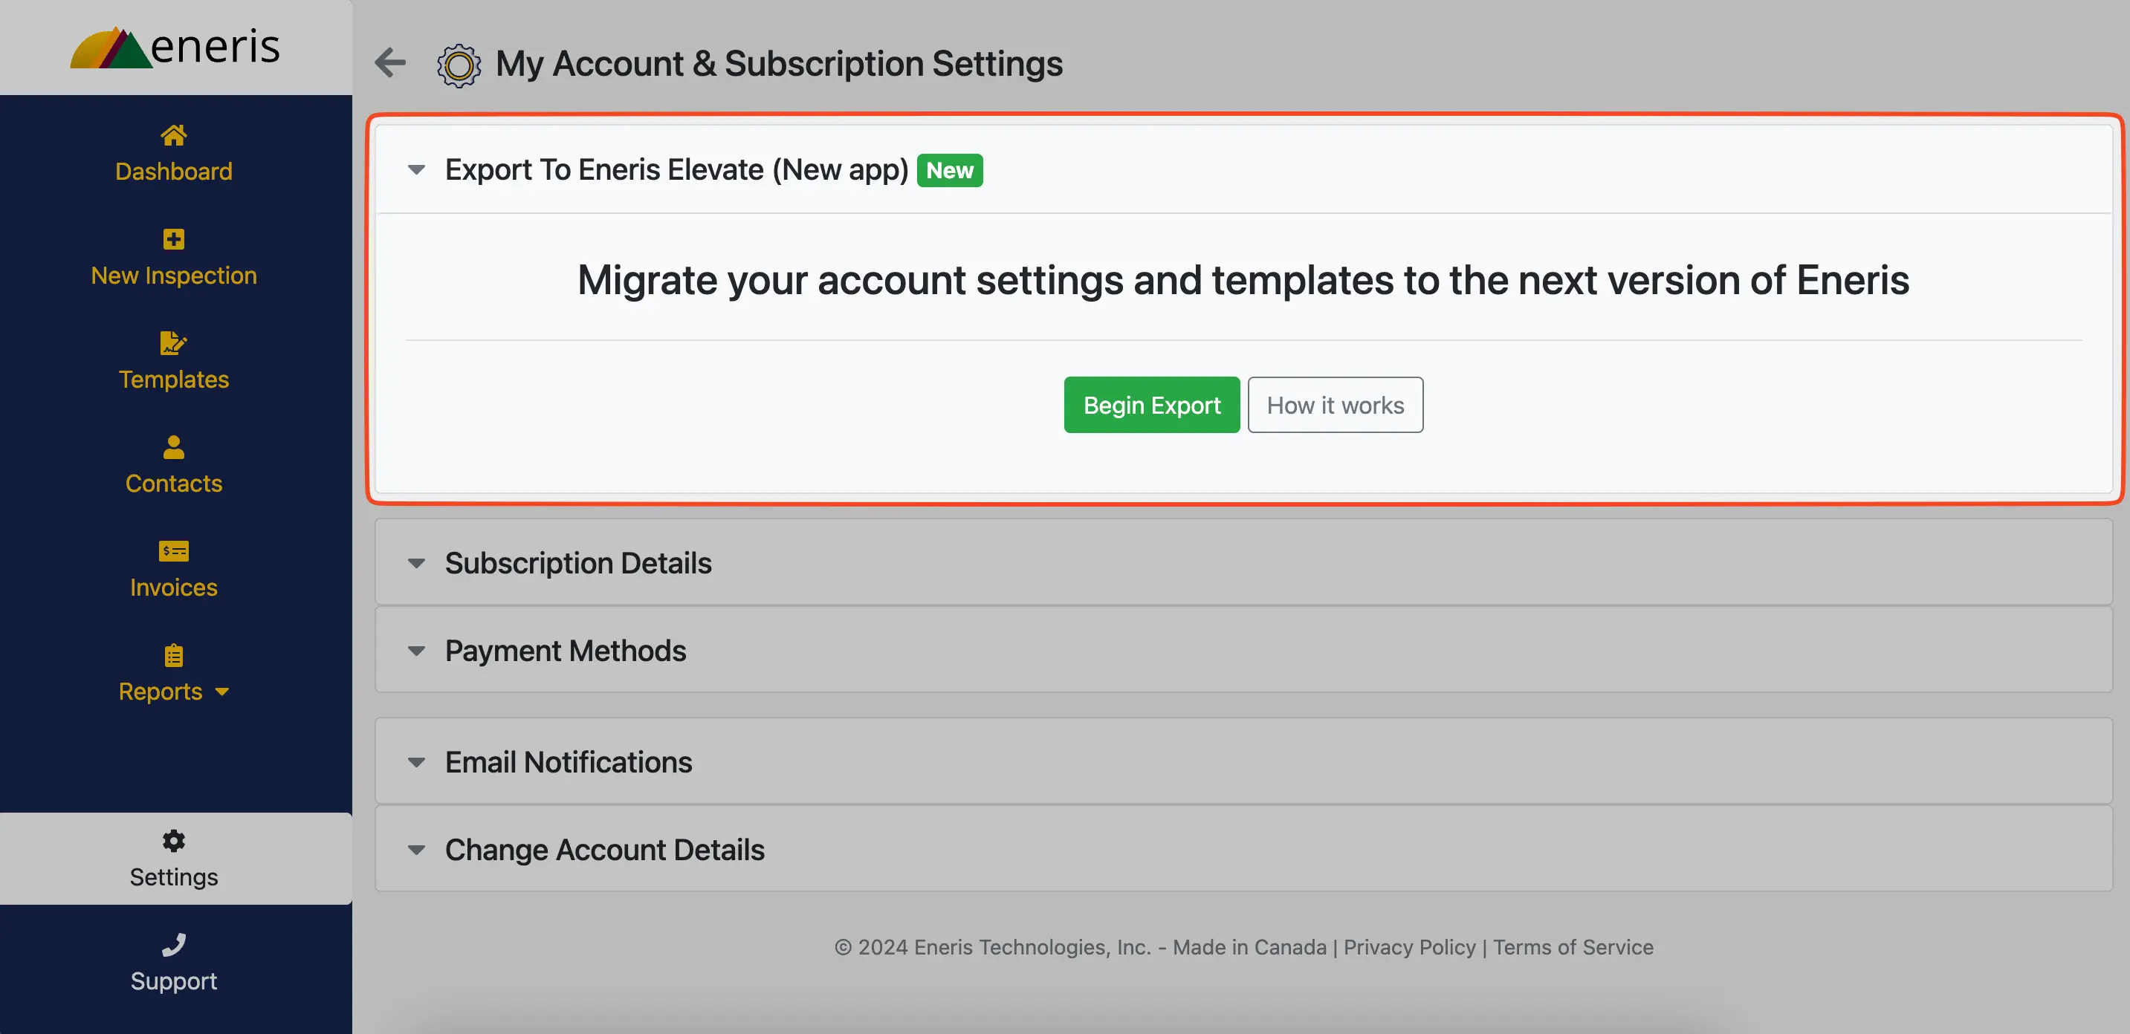
Task: Click the Support phone icon
Action: [x=174, y=944]
